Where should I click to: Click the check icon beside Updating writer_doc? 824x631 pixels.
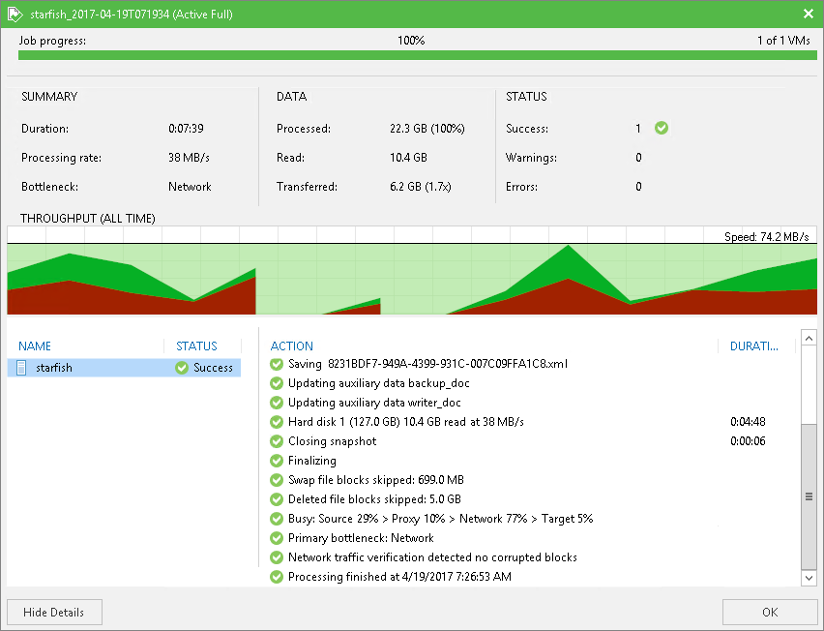click(x=277, y=403)
